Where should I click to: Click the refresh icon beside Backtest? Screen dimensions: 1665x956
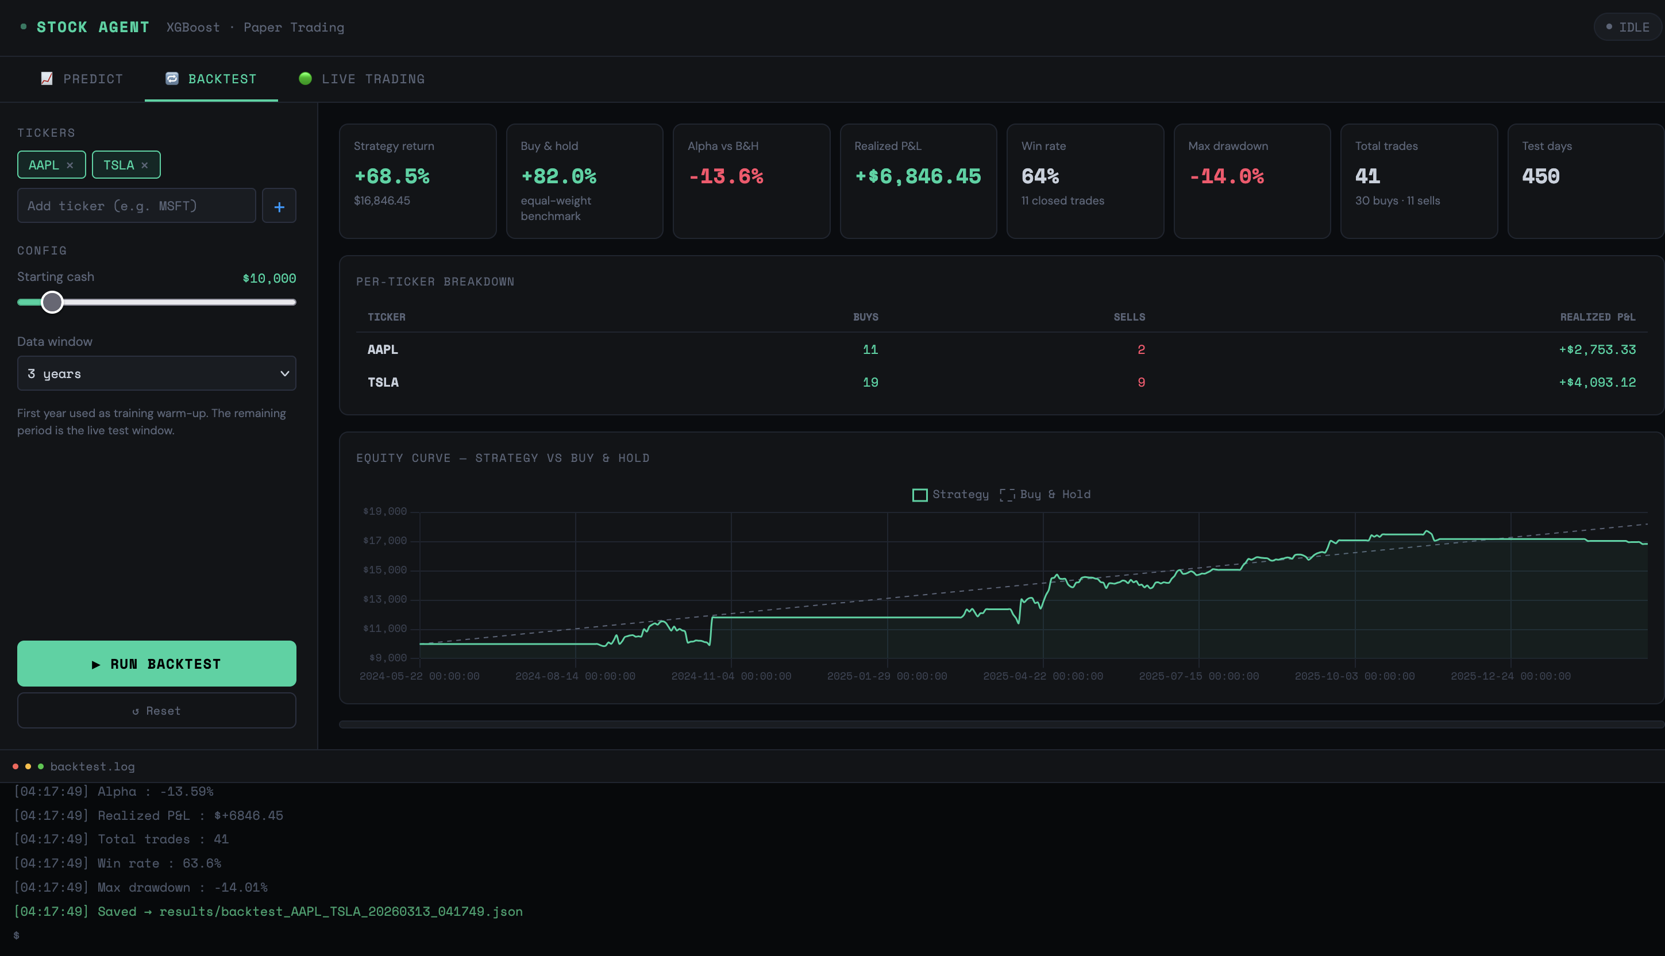click(172, 79)
